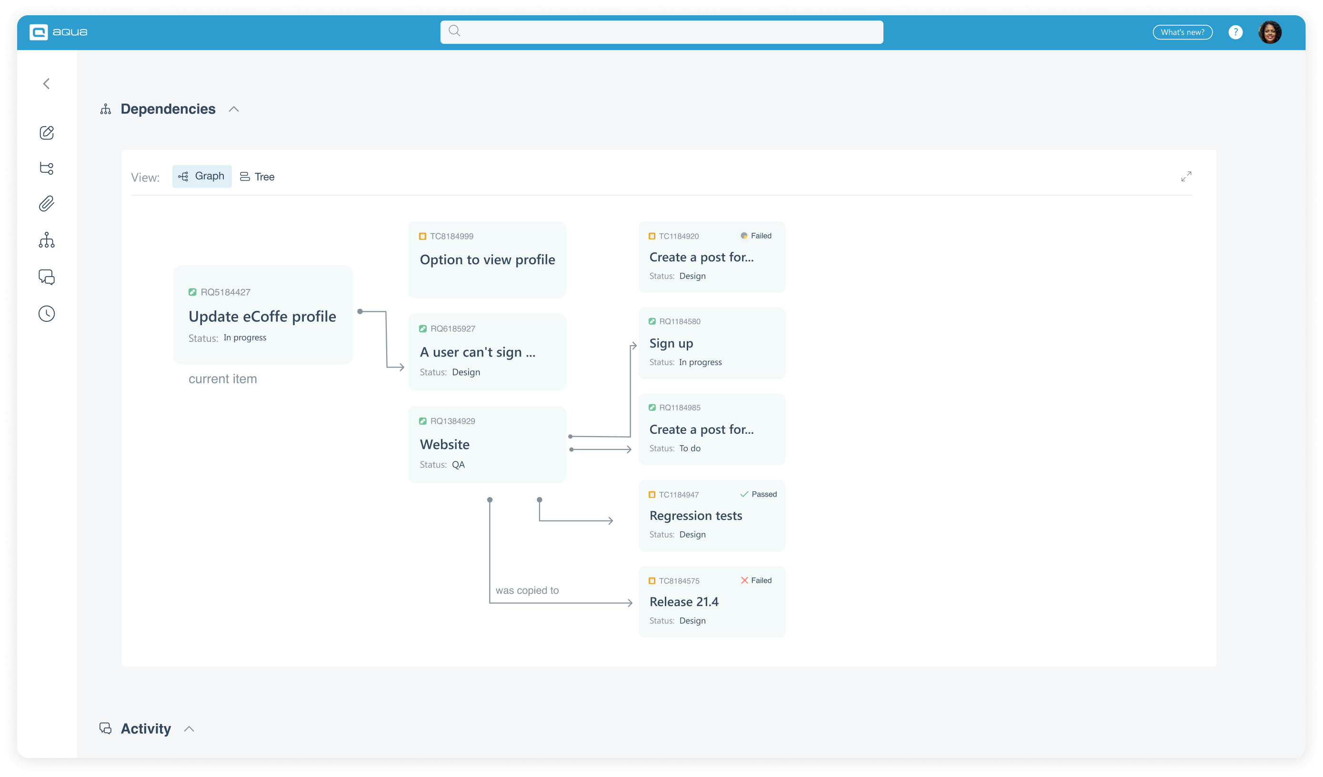Open the user profile avatar
This screenshot has height=777, width=1323.
coord(1271,32)
